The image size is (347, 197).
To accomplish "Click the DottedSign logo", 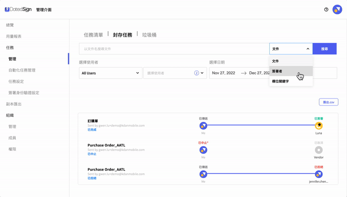I will (x=18, y=10).
